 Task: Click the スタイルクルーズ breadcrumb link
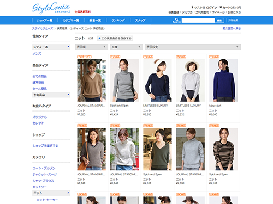pos(43,28)
